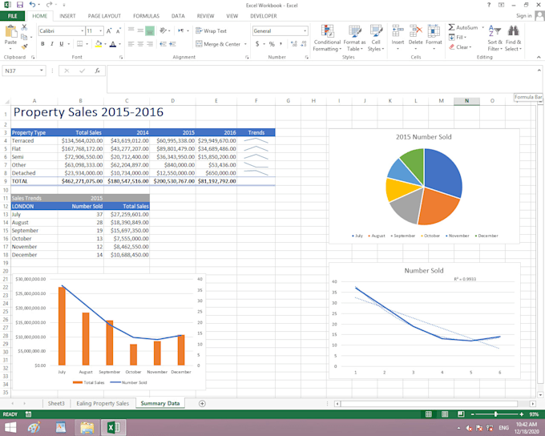545x436 pixels.
Task: Click the Cut scissors icon
Action: coord(24,27)
